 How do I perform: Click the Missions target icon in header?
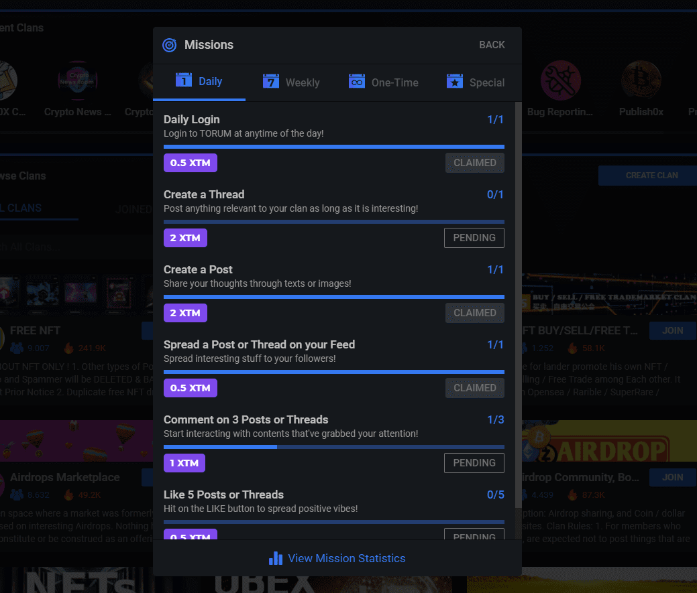tap(169, 45)
